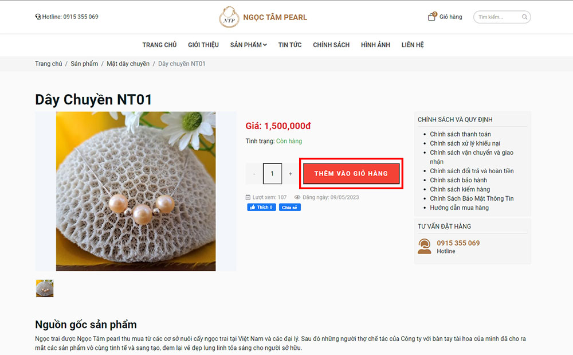The height and width of the screenshot is (355, 573).
Task: Click THÊM VÀO GIỎ HÀNG button
Action: click(x=351, y=173)
